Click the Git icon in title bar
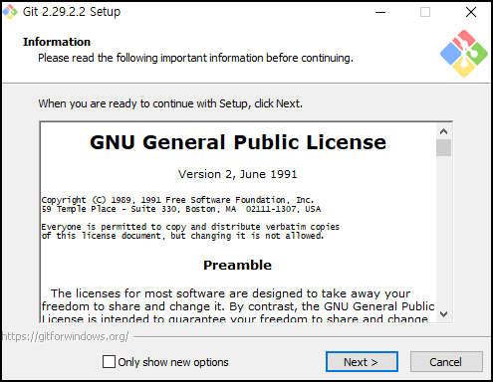 pos(10,12)
